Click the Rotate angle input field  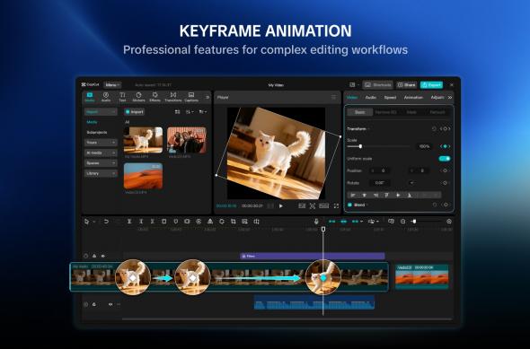click(x=380, y=183)
